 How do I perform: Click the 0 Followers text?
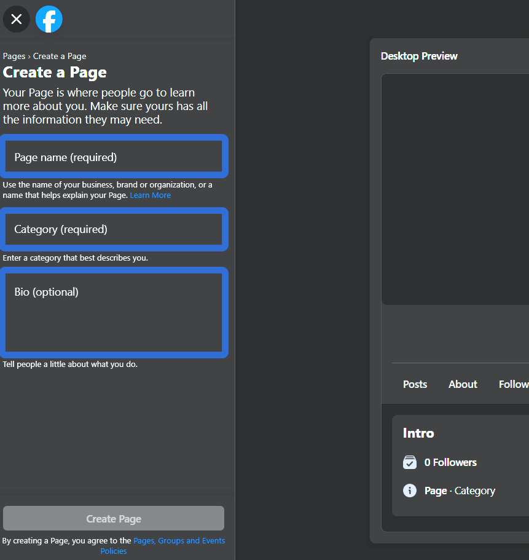click(x=450, y=462)
